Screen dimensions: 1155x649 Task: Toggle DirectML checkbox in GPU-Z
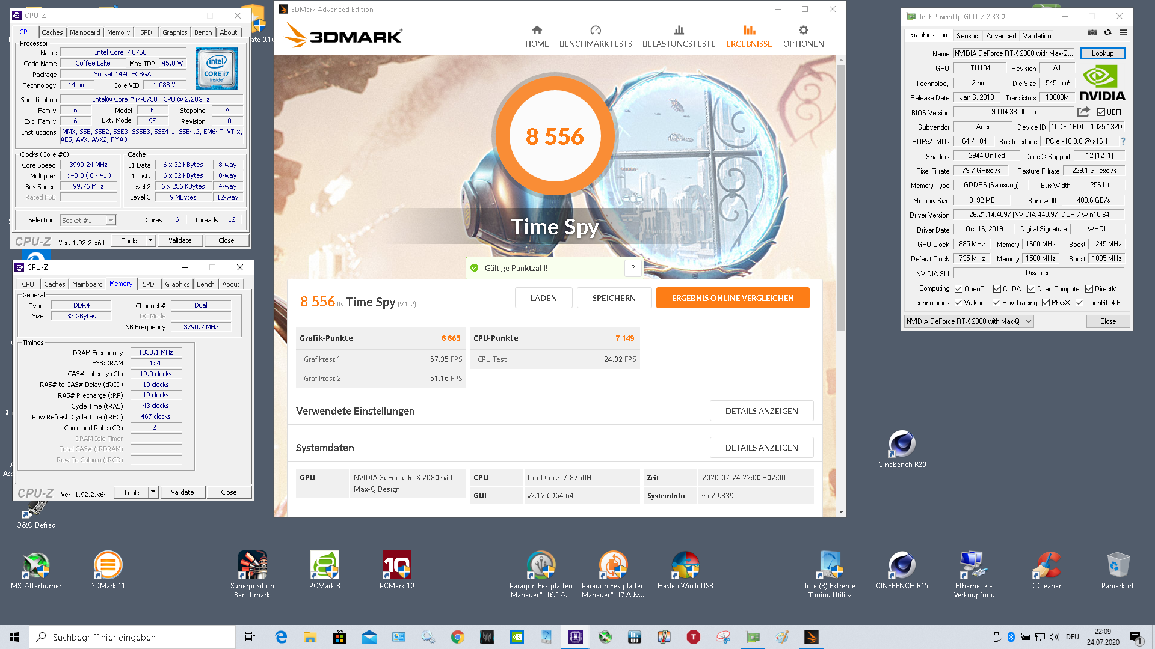pyautogui.click(x=1089, y=289)
